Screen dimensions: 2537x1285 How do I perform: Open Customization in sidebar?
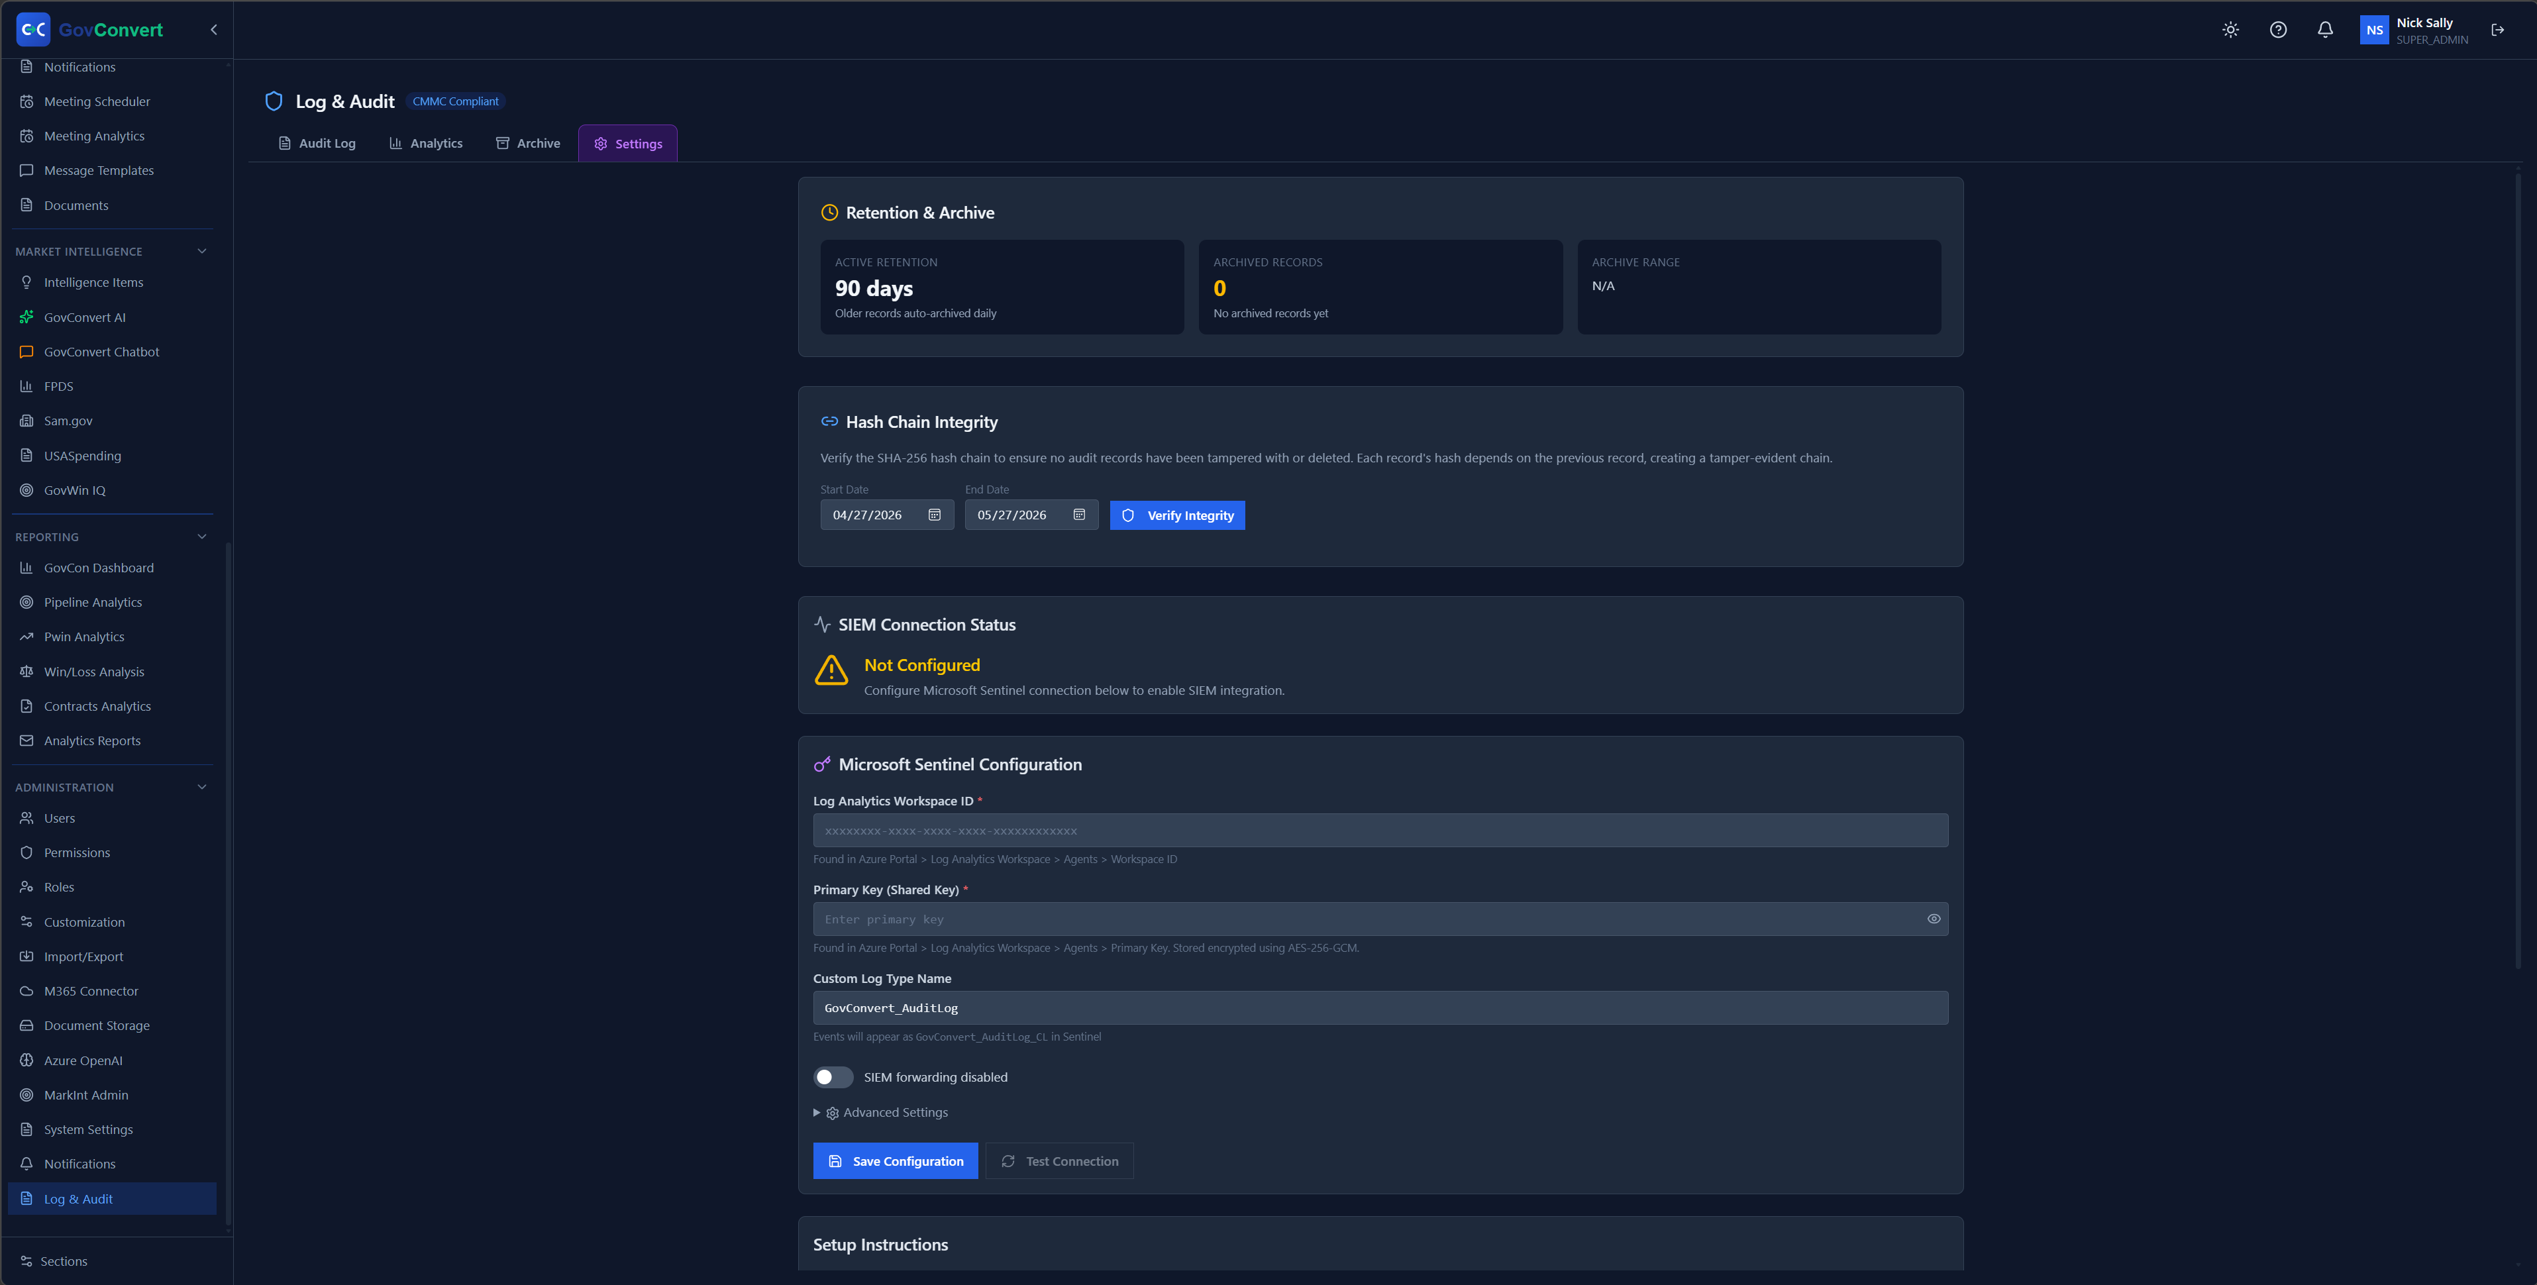point(112,921)
